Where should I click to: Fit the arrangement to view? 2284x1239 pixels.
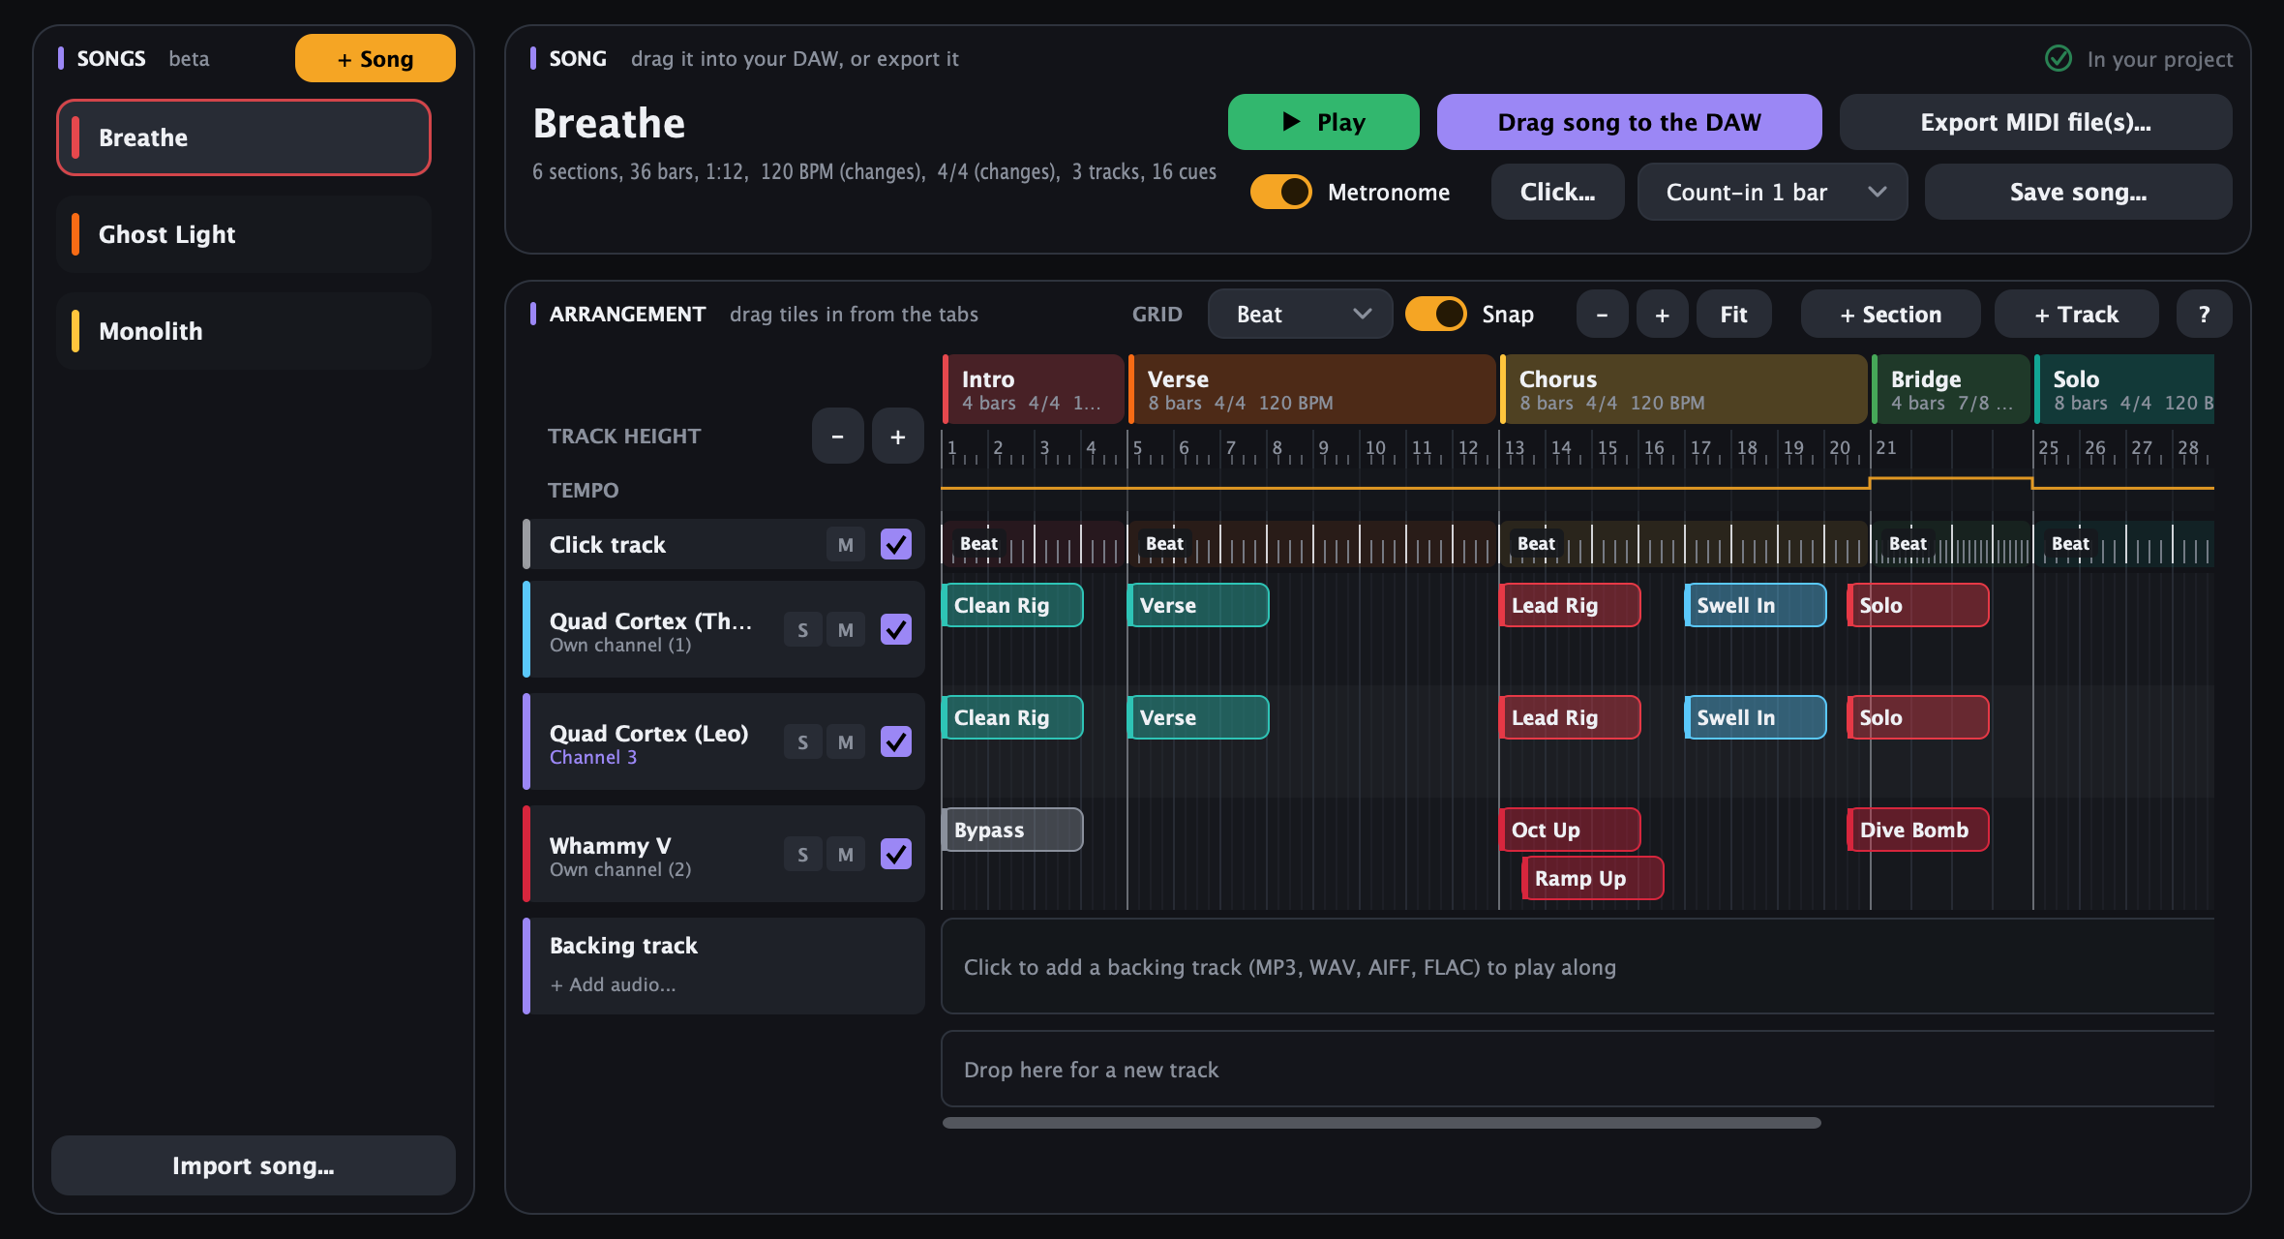click(1733, 314)
